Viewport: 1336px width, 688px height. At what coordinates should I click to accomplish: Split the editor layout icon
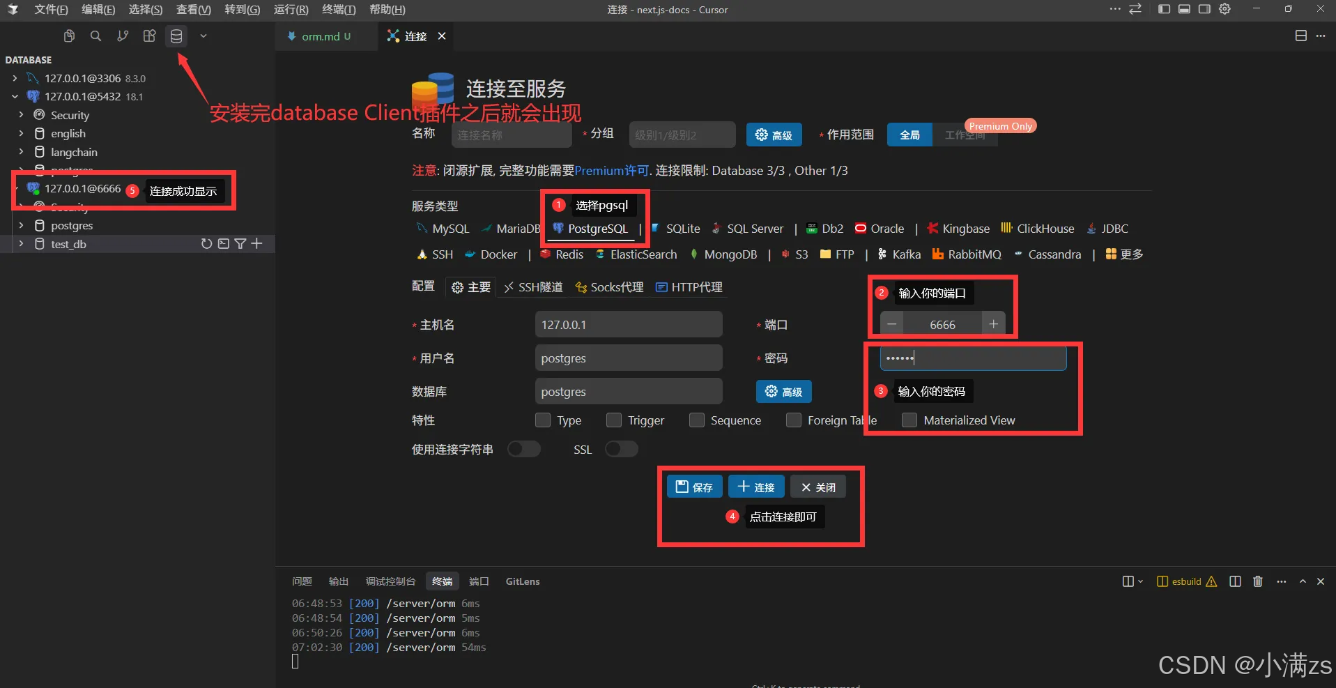coord(1300,36)
